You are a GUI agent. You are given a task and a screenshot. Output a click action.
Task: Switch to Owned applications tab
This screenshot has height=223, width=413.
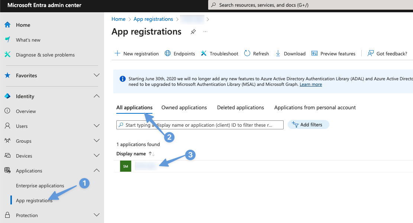[x=184, y=107]
